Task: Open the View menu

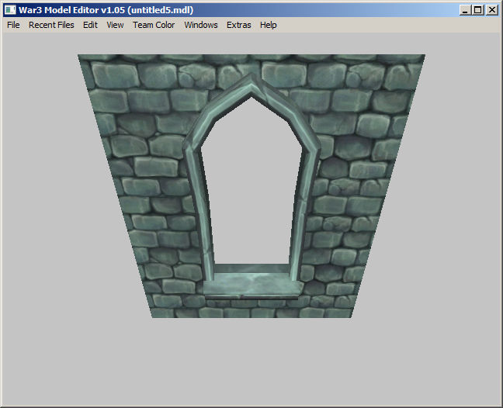Action: 115,25
